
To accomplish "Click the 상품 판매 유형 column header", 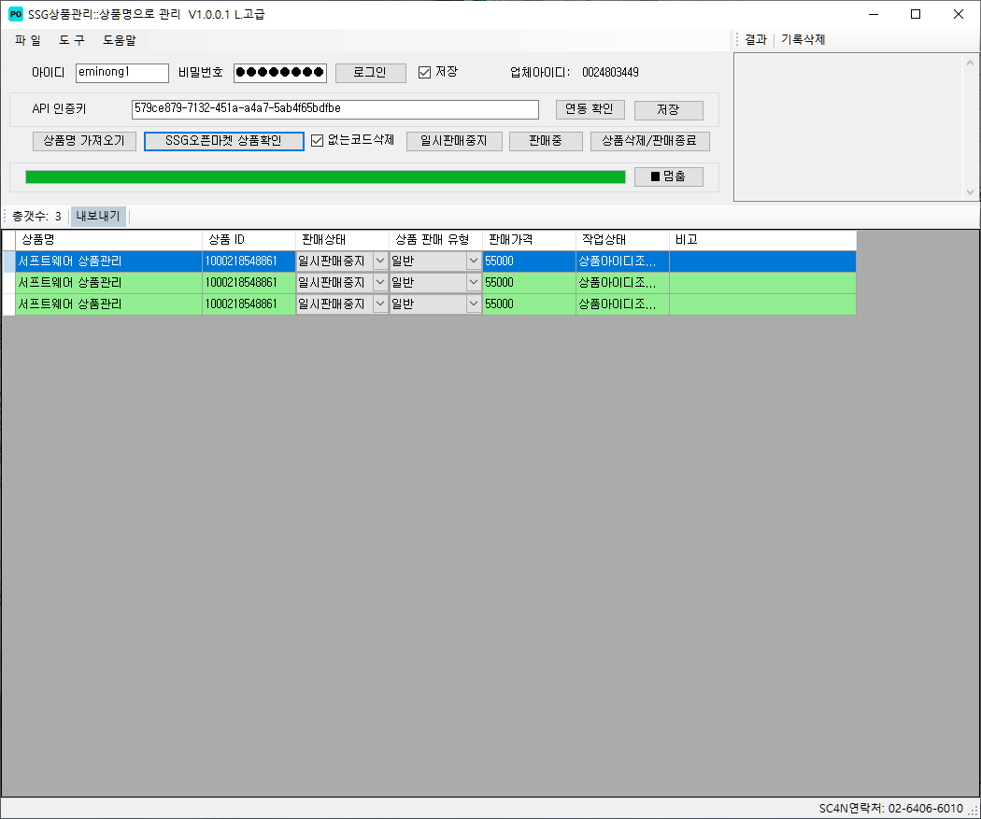I will click(436, 240).
